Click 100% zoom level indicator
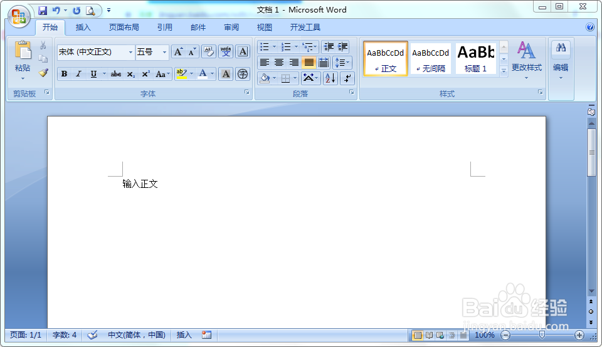The height and width of the screenshot is (347, 602). 485,335
